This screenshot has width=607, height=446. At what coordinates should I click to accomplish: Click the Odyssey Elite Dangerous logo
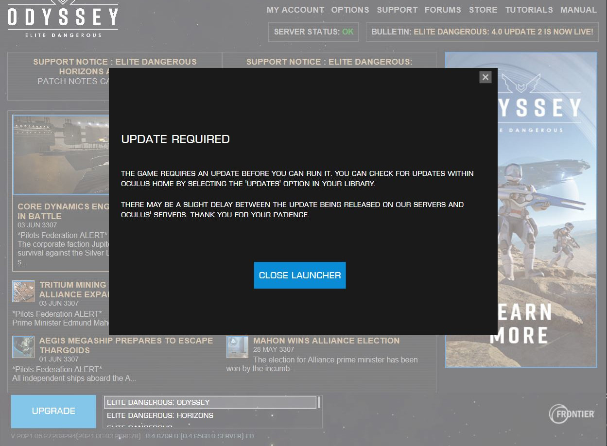pyautogui.click(x=63, y=20)
